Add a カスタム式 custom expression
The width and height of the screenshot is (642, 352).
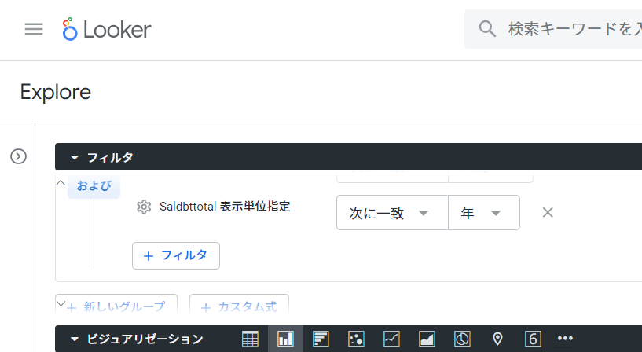(x=239, y=306)
